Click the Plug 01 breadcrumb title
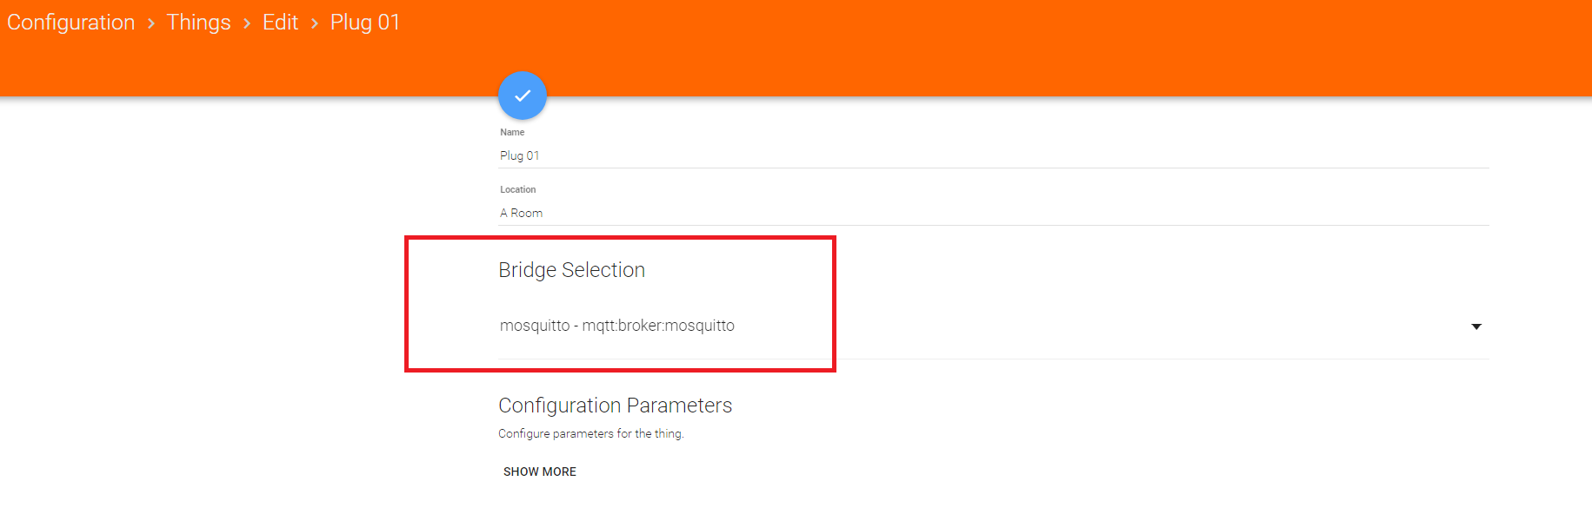This screenshot has width=1592, height=521. (365, 23)
